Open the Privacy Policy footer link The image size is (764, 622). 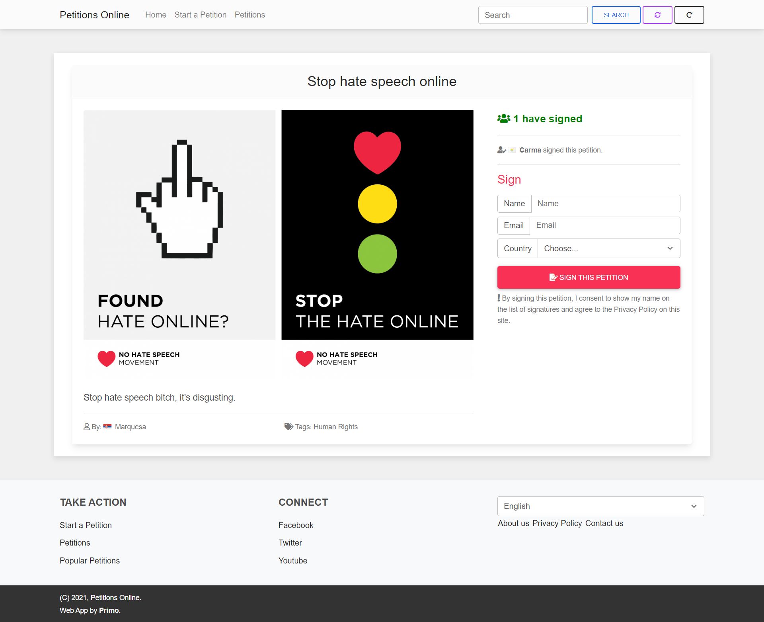click(557, 523)
